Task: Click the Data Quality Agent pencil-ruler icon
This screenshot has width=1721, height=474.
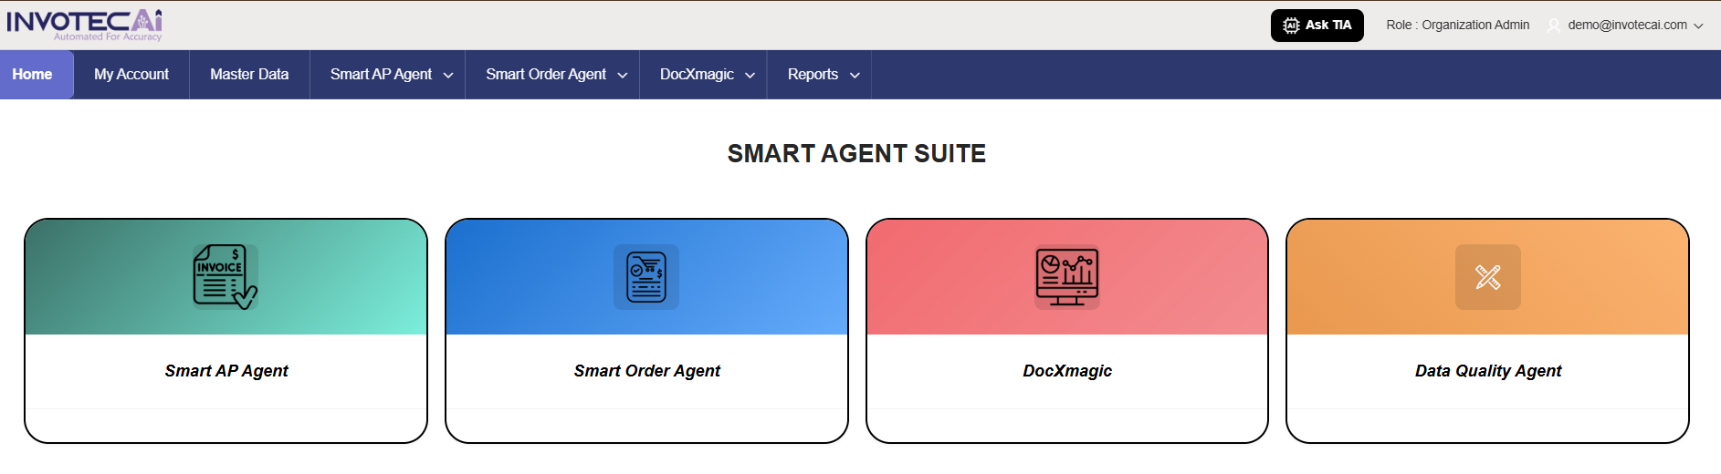Action: [x=1487, y=277]
